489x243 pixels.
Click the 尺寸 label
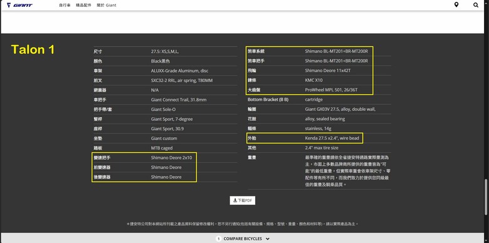(x=98, y=51)
